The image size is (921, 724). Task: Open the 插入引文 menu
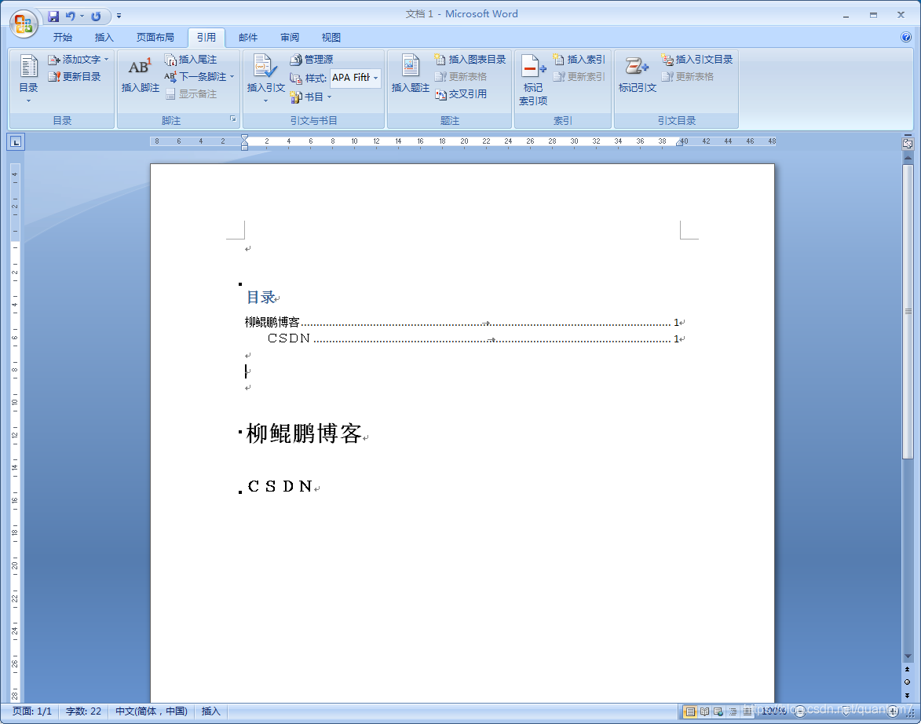[x=265, y=79]
